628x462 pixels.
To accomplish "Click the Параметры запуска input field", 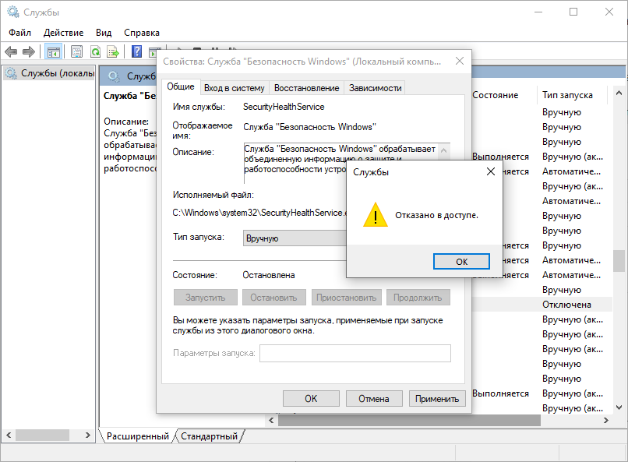I will click(x=355, y=353).
